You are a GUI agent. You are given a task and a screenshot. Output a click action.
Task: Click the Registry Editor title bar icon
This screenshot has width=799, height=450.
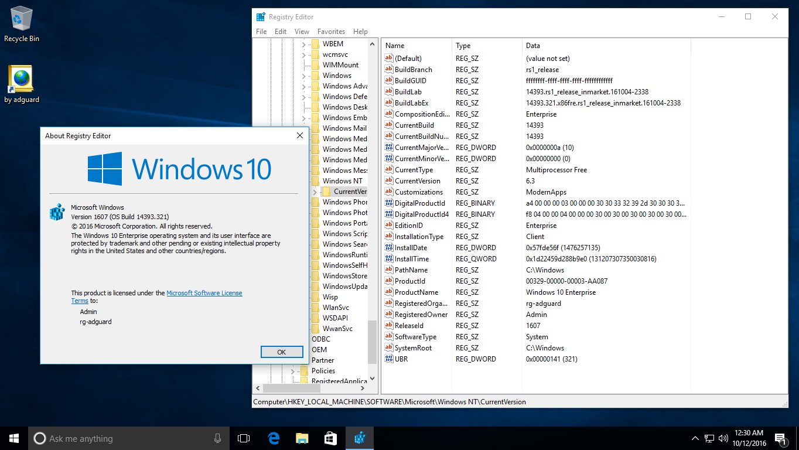pyautogui.click(x=261, y=17)
